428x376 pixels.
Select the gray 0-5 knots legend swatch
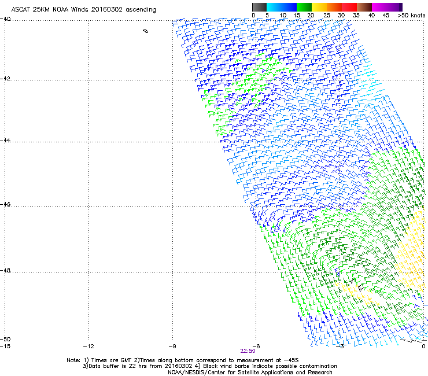259,7
